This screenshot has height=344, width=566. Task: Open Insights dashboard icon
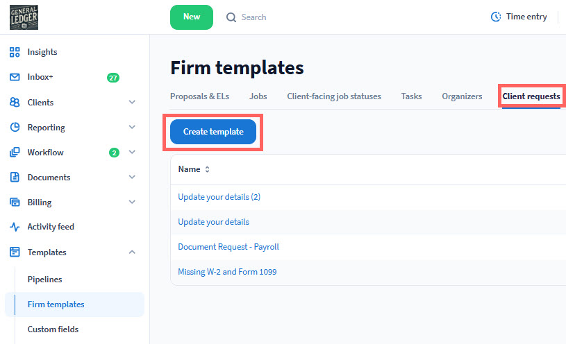[15, 52]
